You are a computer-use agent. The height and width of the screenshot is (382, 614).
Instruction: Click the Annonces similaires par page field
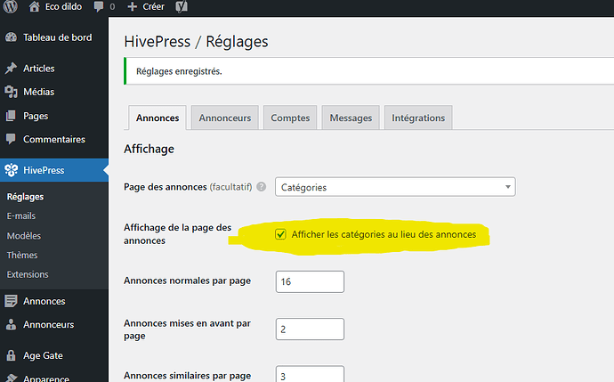point(310,375)
